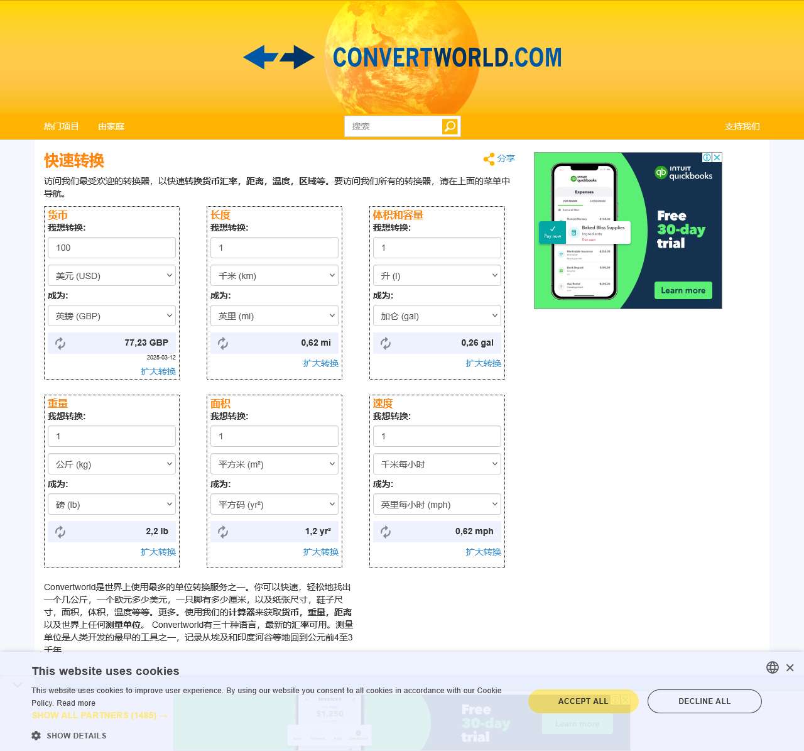Open volume target dropdown 加仑 (gal)
Screen dimensions: 804x751
[x=437, y=315]
